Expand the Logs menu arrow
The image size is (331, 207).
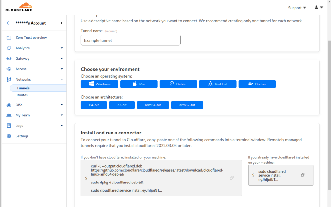tap(62, 126)
